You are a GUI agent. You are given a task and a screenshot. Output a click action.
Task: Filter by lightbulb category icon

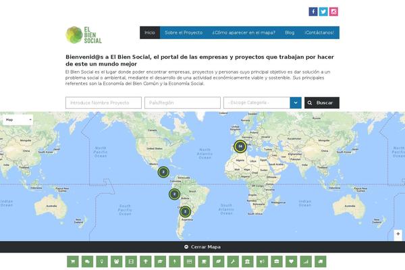(x=102, y=261)
